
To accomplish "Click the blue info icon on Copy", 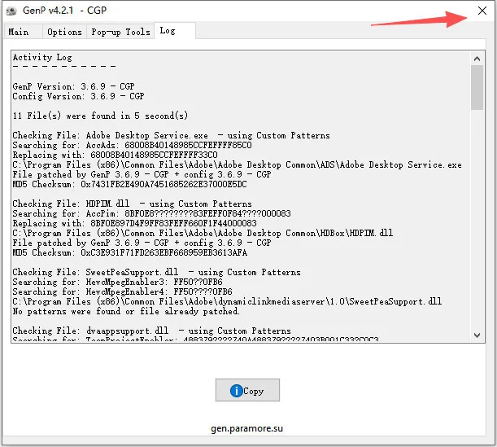I will click(x=236, y=391).
